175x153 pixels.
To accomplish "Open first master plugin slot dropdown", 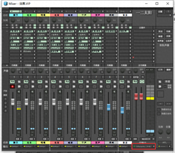I will click(x=154, y=31).
